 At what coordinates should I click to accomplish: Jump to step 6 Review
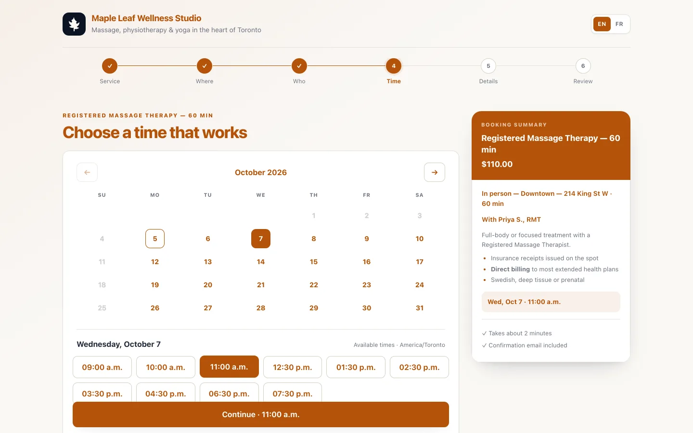(x=583, y=66)
